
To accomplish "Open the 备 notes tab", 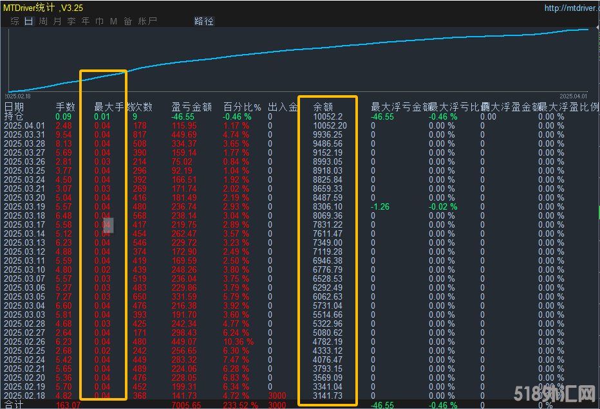I will pyautogui.click(x=127, y=21).
